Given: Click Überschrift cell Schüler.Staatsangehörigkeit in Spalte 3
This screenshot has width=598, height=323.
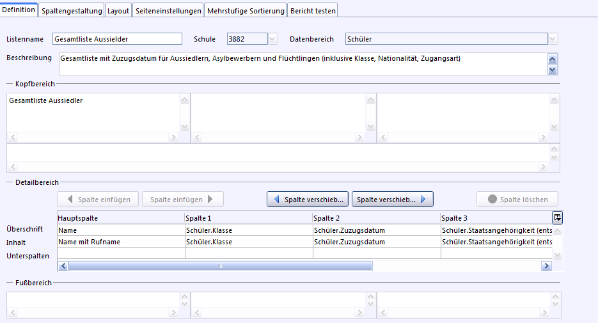Looking at the screenshot, I should click(x=496, y=230).
